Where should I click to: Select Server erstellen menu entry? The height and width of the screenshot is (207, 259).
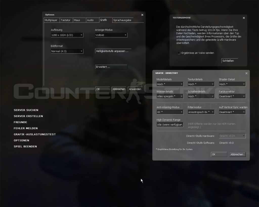click(28, 116)
